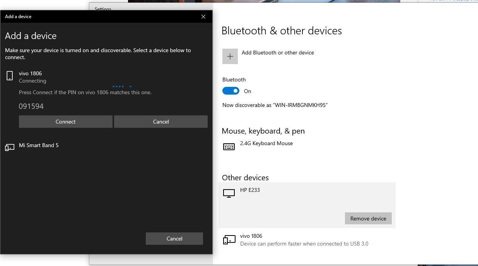This screenshot has width=478, height=266.
Task: Select vivo 1806 Connecting entry
Action: (x=31, y=77)
